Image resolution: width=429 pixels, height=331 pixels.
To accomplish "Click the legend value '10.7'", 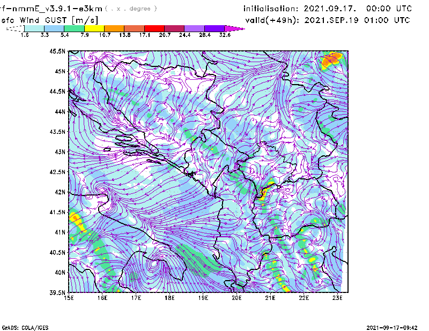I will [105, 35].
